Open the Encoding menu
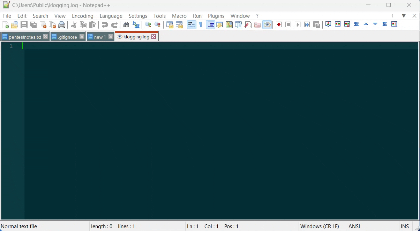Viewport: 420px width, 231px height. [x=82, y=16]
